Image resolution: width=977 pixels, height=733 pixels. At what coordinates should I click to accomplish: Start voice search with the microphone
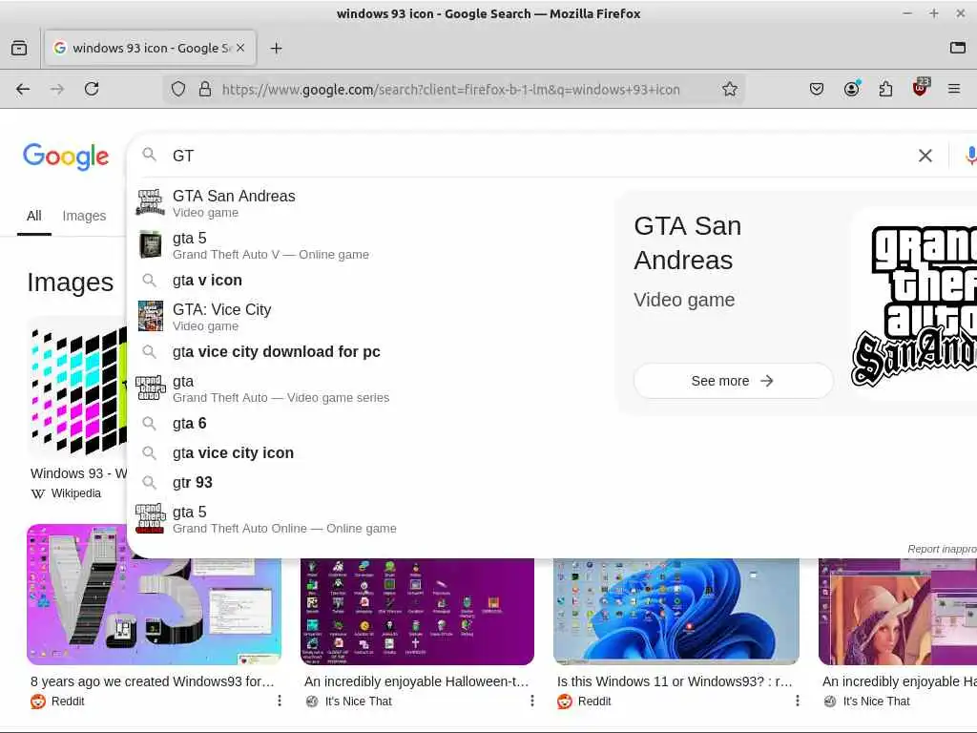coord(970,156)
